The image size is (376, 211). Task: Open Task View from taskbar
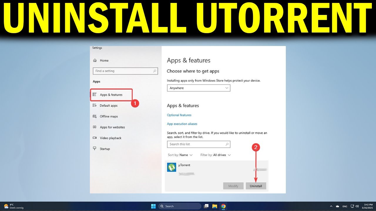tap(206, 206)
